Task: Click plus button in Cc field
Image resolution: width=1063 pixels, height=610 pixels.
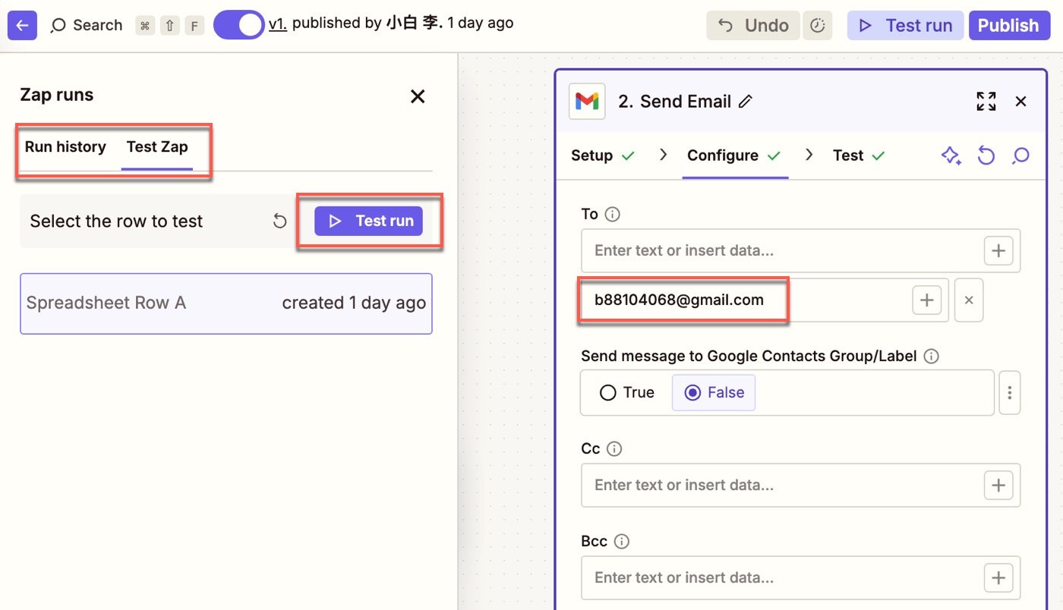Action: (998, 486)
